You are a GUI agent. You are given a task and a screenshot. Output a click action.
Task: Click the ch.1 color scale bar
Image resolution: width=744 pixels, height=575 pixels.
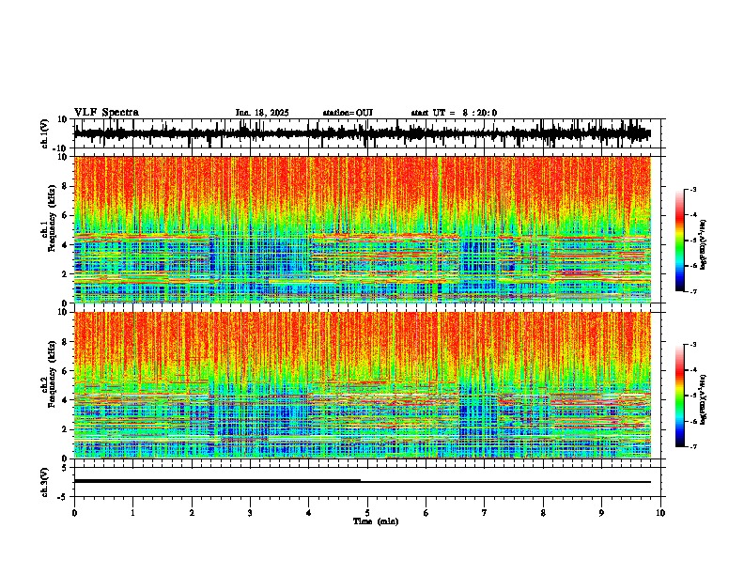click(680, 241)
